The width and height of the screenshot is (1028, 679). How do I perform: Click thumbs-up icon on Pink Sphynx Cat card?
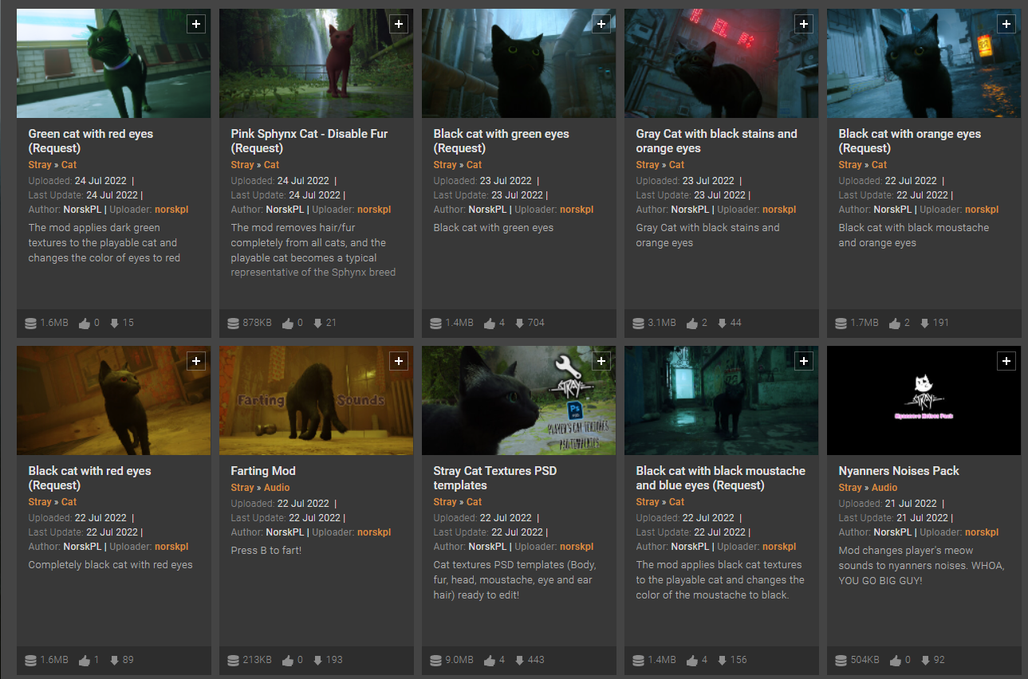click(x=287, y=324)
